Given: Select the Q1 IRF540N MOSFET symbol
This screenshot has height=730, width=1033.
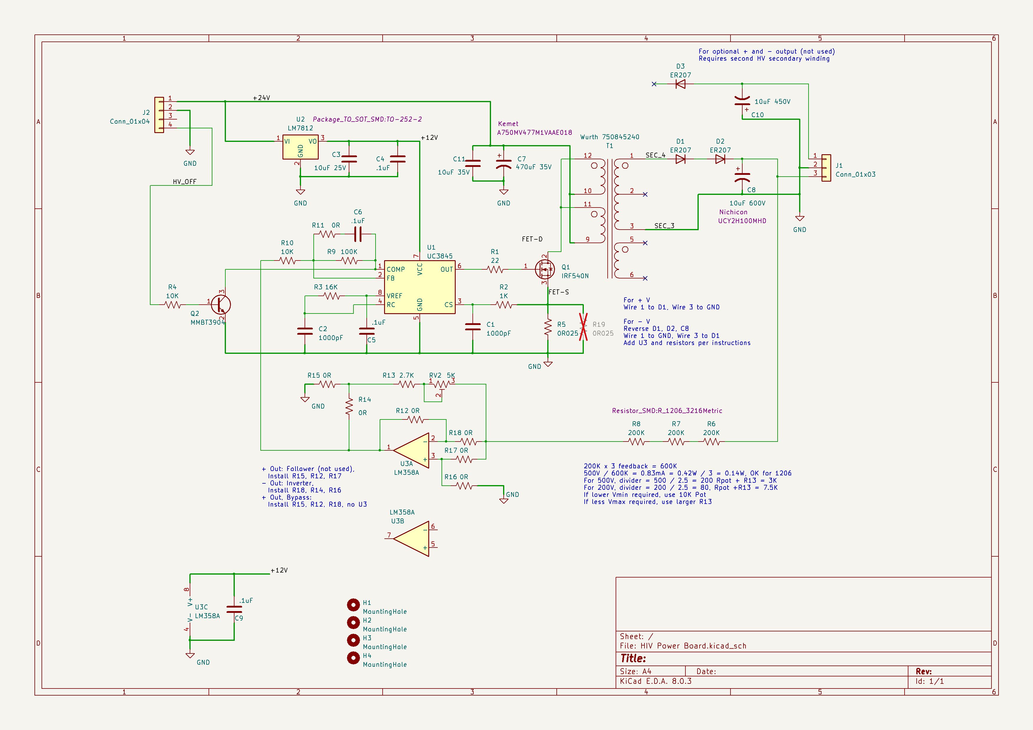Looking at the screenshot, I should (545, 269).
